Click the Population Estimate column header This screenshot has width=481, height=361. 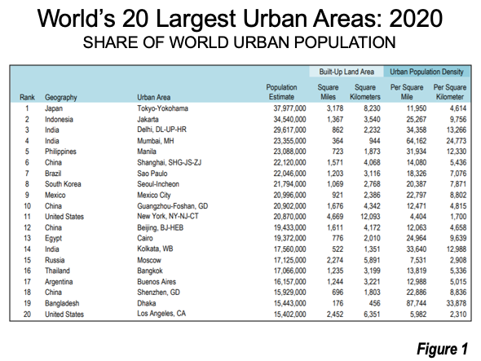point(281,92)
